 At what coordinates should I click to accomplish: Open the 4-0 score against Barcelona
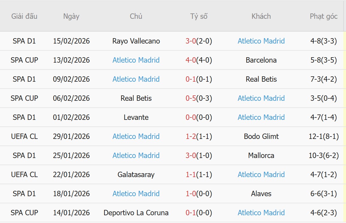pyautogui.click(x=191, y=60)
